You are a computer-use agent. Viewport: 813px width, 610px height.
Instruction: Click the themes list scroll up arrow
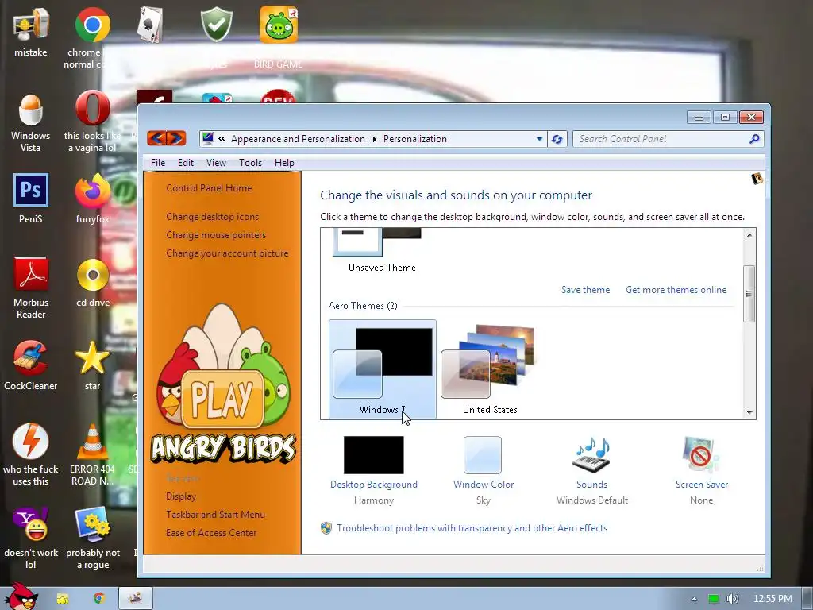click(x=749, y=234)
